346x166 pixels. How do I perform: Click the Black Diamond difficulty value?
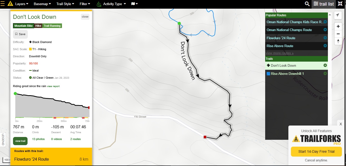pyautogui.click(x=40, y=42)
